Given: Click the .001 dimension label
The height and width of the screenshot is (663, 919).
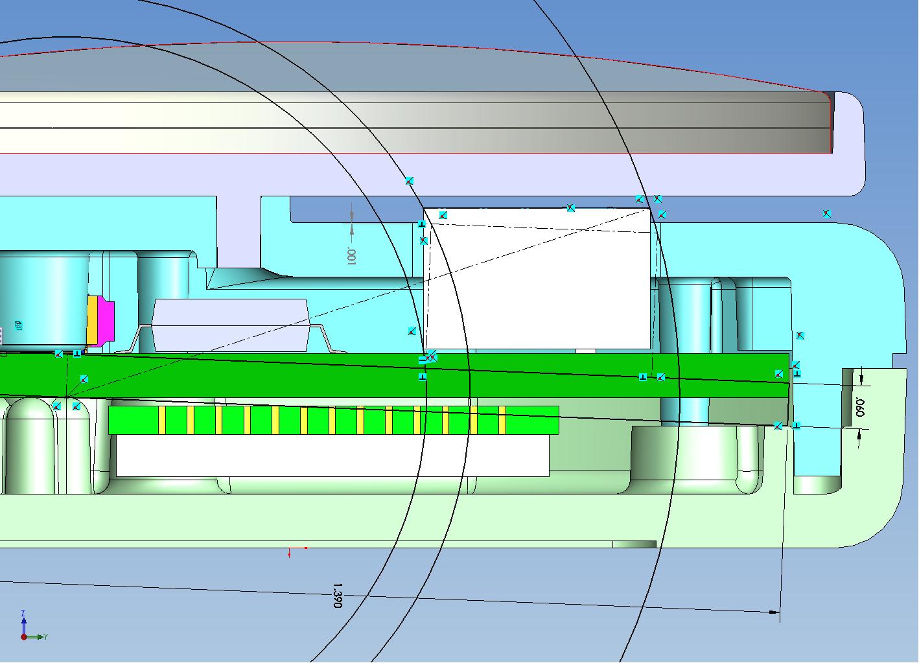Looking at the screenshot, I should (351, 255).
